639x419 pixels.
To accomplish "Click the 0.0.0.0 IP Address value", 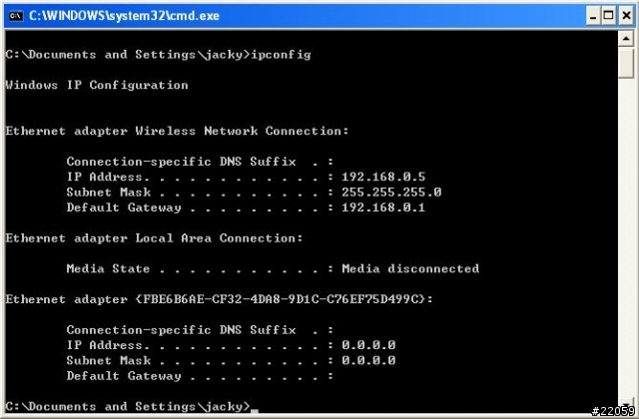I will click(368, 345).
